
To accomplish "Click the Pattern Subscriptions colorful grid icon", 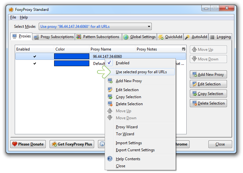I will pos(79,37).
